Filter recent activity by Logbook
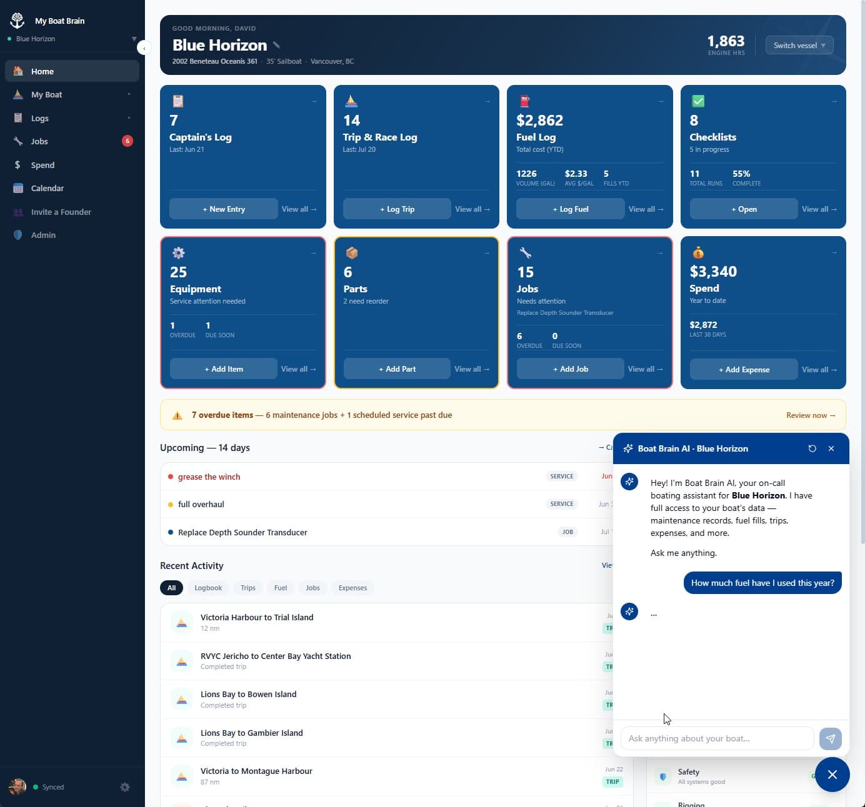865x807 pixels. tap(208, 588)
